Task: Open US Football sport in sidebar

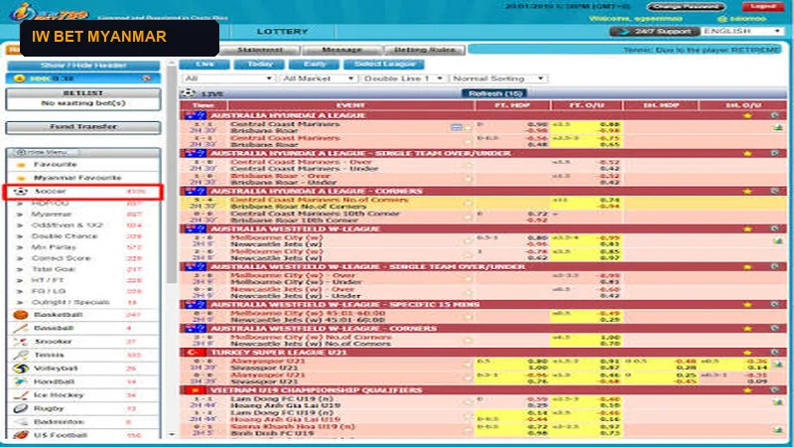Action: coord(82,435)
